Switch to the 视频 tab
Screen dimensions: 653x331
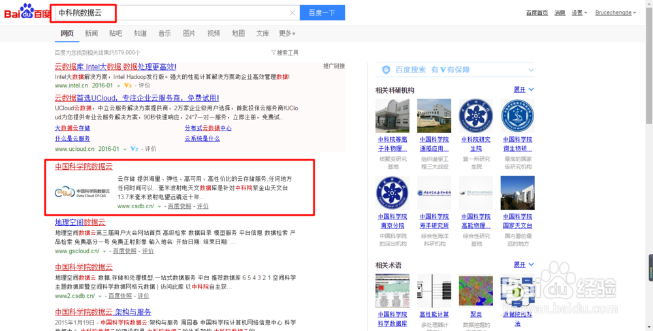214,33
